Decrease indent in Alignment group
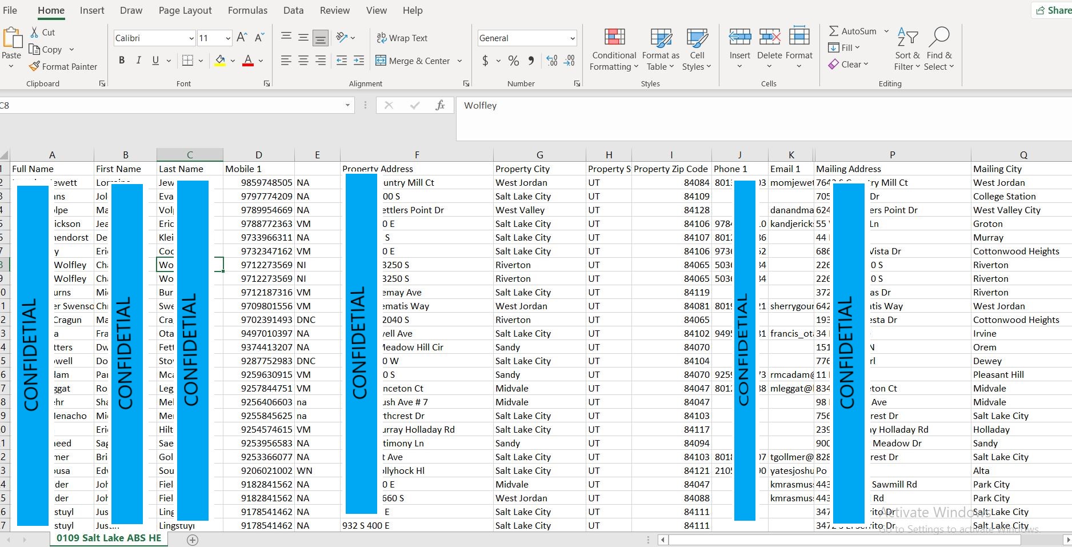 click(x=342, y=61)
